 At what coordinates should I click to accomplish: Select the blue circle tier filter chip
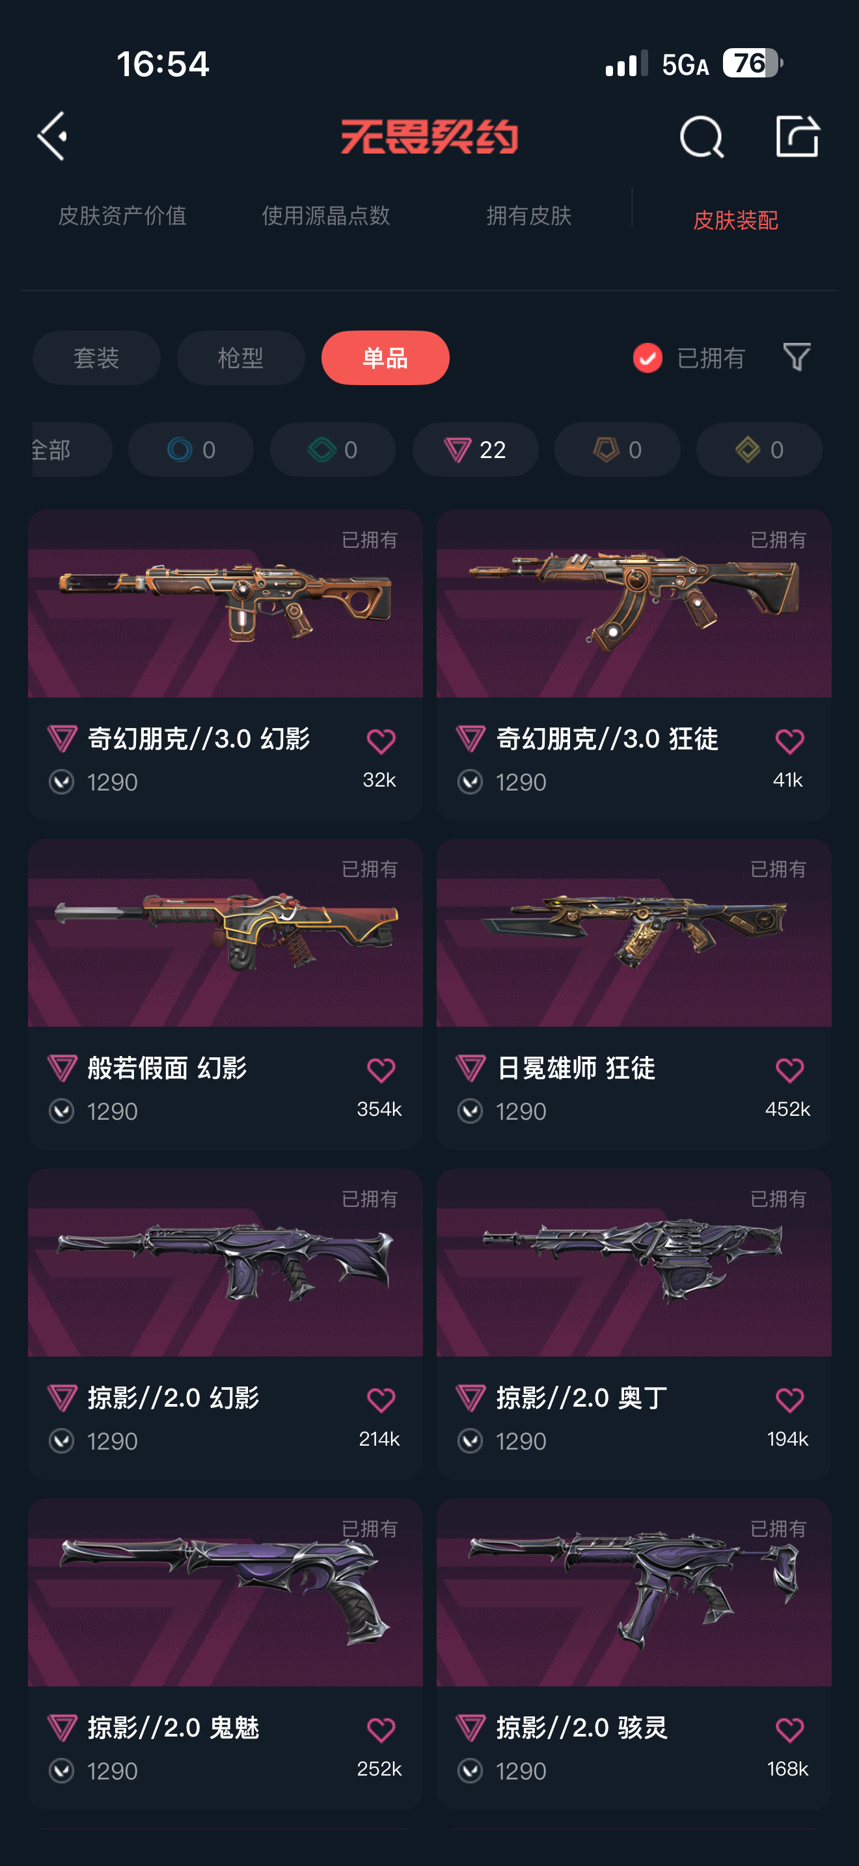click(191, 450)
